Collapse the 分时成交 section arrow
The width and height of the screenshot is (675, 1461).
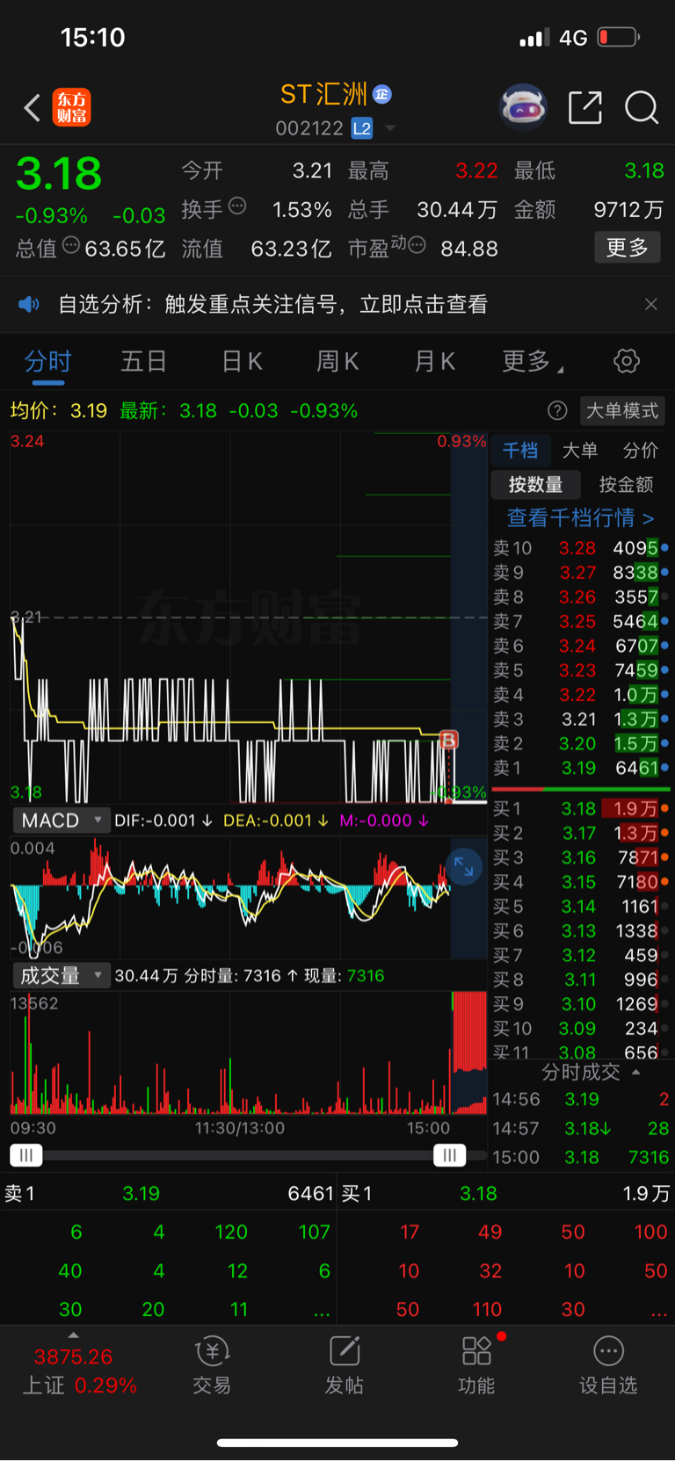pos(635,1072)
